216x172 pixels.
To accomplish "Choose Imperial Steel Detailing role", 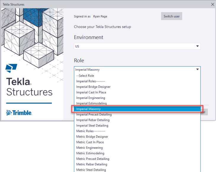I will (x=137, y=126).
